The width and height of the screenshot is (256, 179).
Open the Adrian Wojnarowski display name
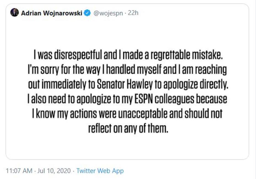(51, 13)
